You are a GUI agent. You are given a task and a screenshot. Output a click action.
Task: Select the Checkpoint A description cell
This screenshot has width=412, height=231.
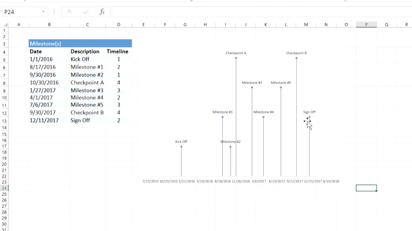tap(88, 82)
